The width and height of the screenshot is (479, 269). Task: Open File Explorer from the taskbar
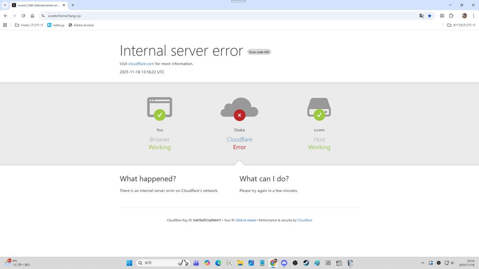(240, 263)
